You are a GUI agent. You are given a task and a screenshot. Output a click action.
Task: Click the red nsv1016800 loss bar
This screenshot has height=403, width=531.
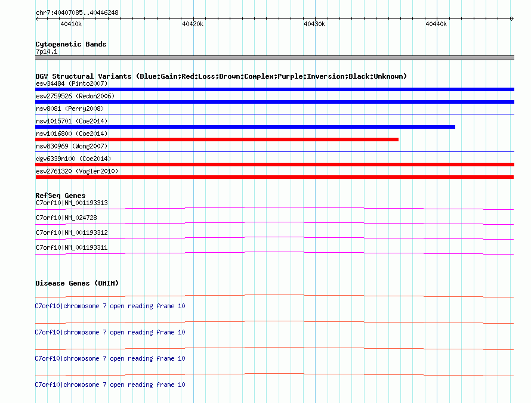217,139
